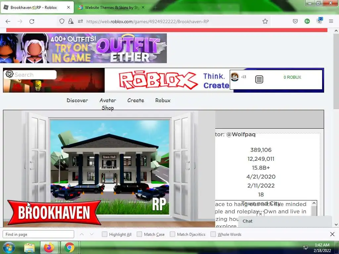Close the Brookhaven RP tab
Screen dimensions: 339x254
pos(69,7)
